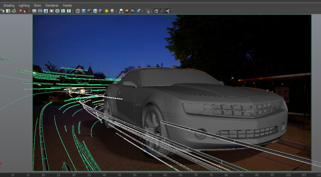321x177 pixels.
Task: Open the Renderer menu
Action: 52,6
